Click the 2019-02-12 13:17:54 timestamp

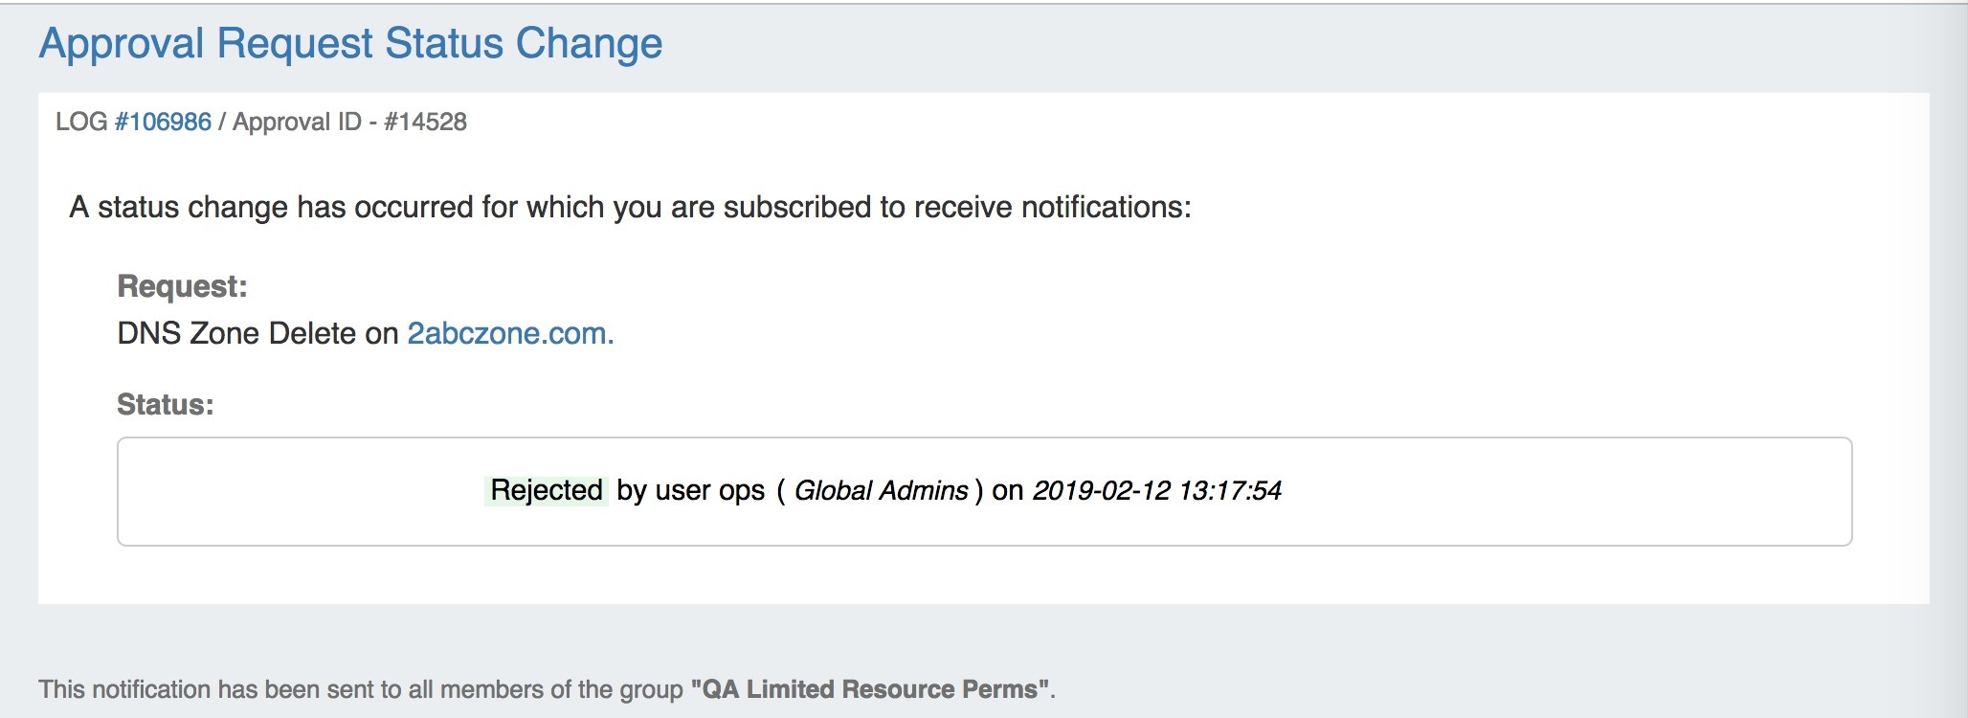(x=1156, y=490)
